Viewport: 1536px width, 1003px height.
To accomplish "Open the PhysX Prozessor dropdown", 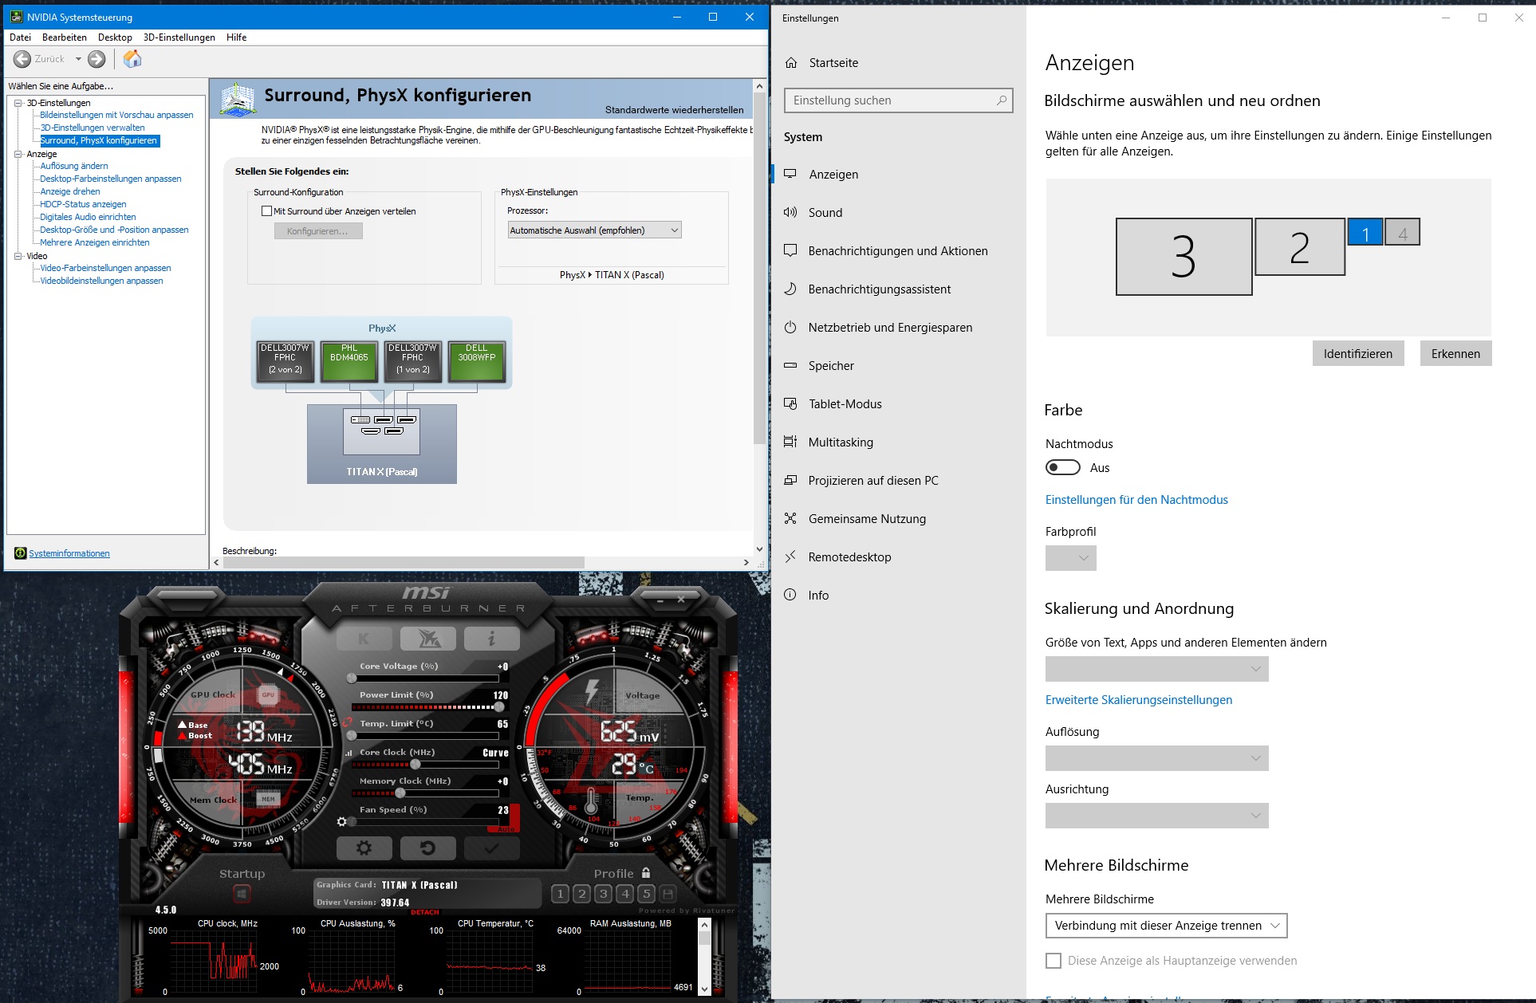I will tap(595, 230).
